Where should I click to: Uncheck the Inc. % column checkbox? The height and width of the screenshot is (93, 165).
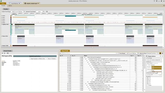tap(147, 78)
